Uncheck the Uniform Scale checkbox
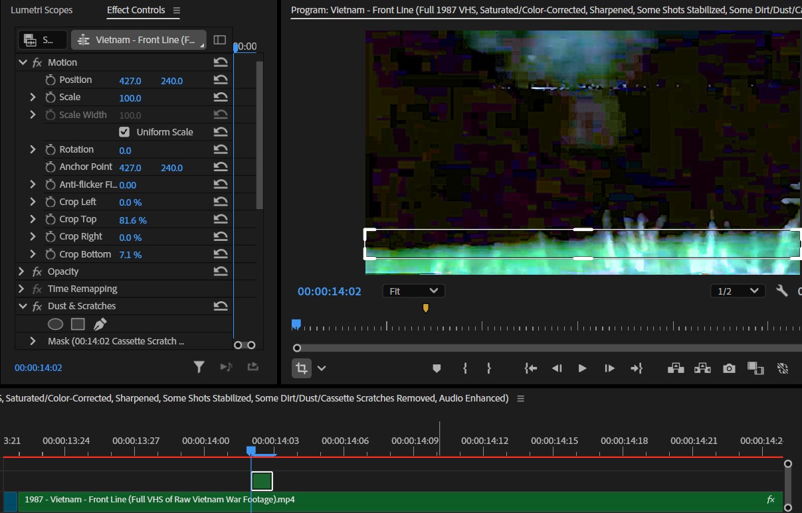Screen dimensions: 802x513 tap(124, 132)
